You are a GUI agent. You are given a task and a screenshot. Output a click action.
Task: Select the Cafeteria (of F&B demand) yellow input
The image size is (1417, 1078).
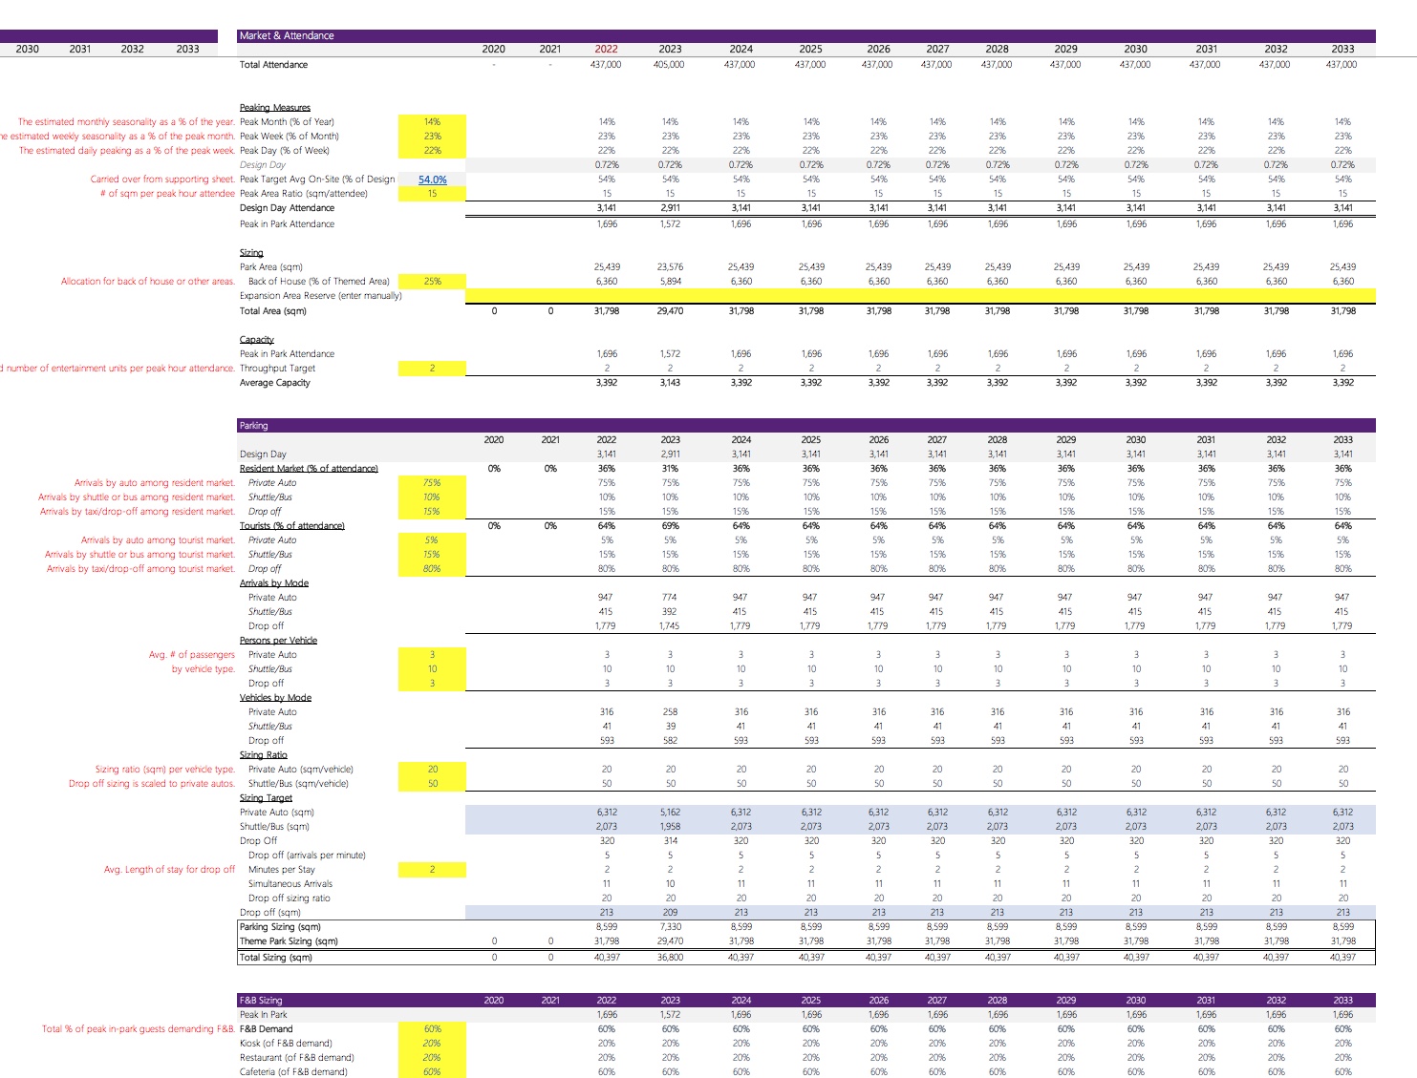click(432, 1072)
